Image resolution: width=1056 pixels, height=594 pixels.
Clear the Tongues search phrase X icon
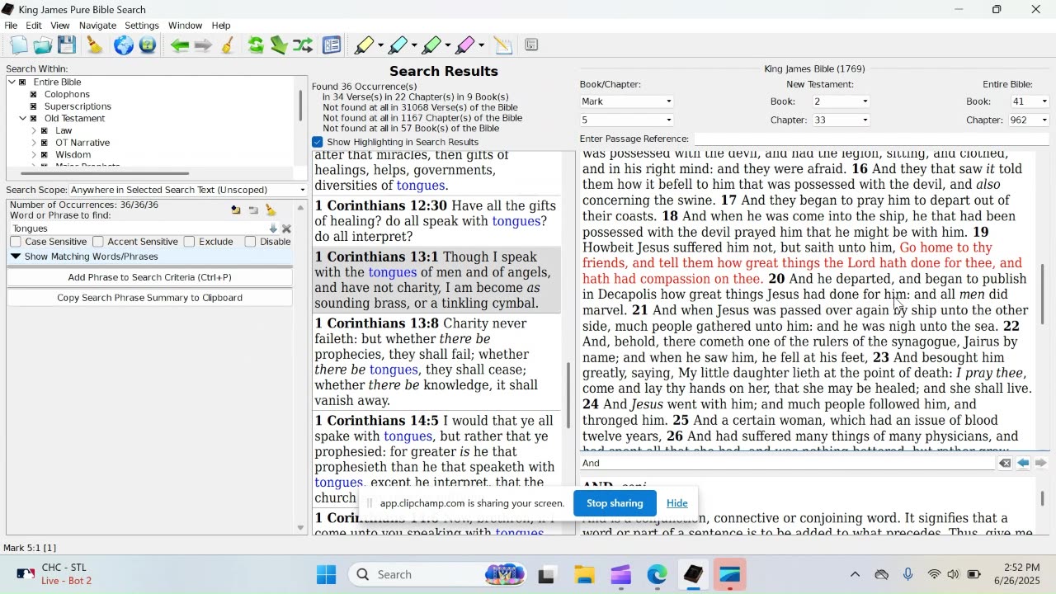click(x=286, y=229)
